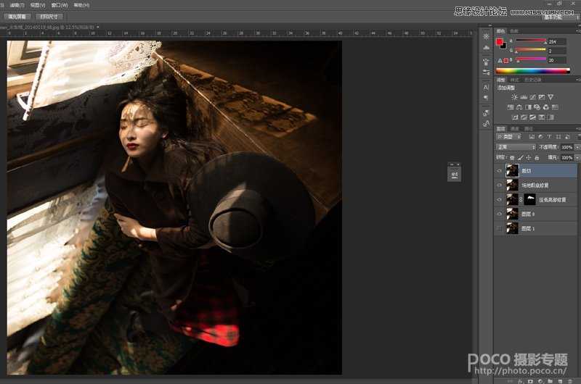Open the 窗口(W) menu
The width and height of the screenshot is (581, 384).
60,5
